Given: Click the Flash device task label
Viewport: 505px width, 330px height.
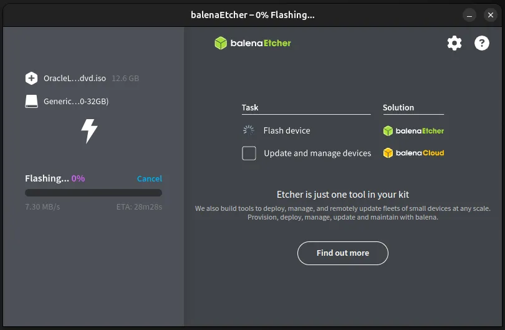Looking at the screenshot, I should tap(287, 130).
